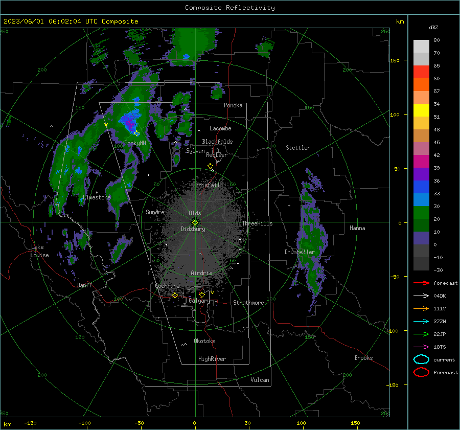
Task: Select the bright green 20-30 dBZ swatch
Action: click(421, 212)
